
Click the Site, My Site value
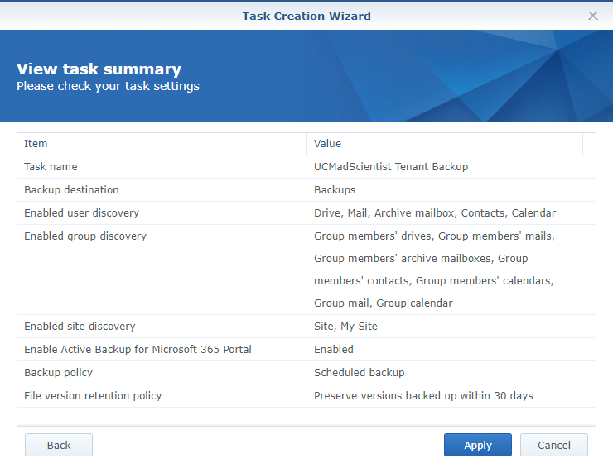[x=345, y=327]
